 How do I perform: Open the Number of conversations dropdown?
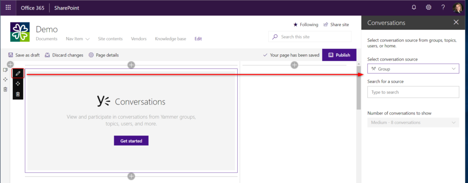point(413,122)
